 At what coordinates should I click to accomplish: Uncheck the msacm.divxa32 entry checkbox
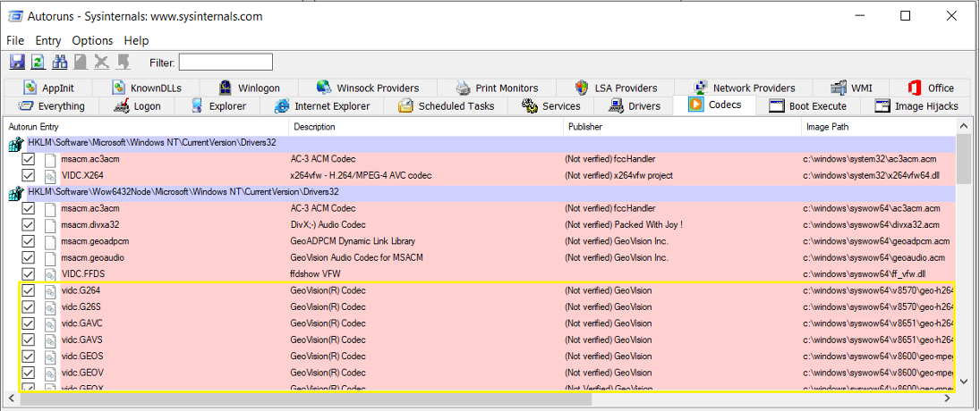tap(28, 224)
